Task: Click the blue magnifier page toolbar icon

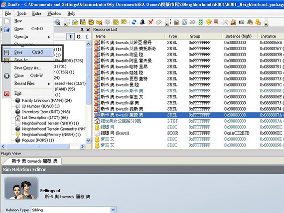Action: point(184,22)
